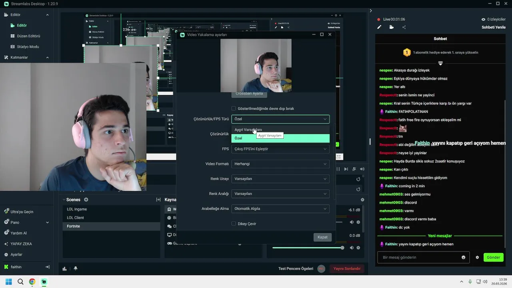Click the Kapat button
Image resolution: width=512 pixels, height=288 pixels.
click(x=322, y=237)
